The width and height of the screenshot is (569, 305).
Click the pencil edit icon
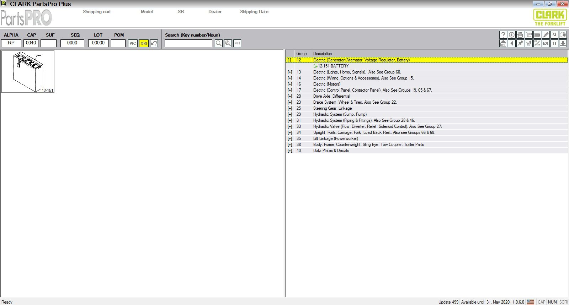pyautogui.click(x=546, y=35)
